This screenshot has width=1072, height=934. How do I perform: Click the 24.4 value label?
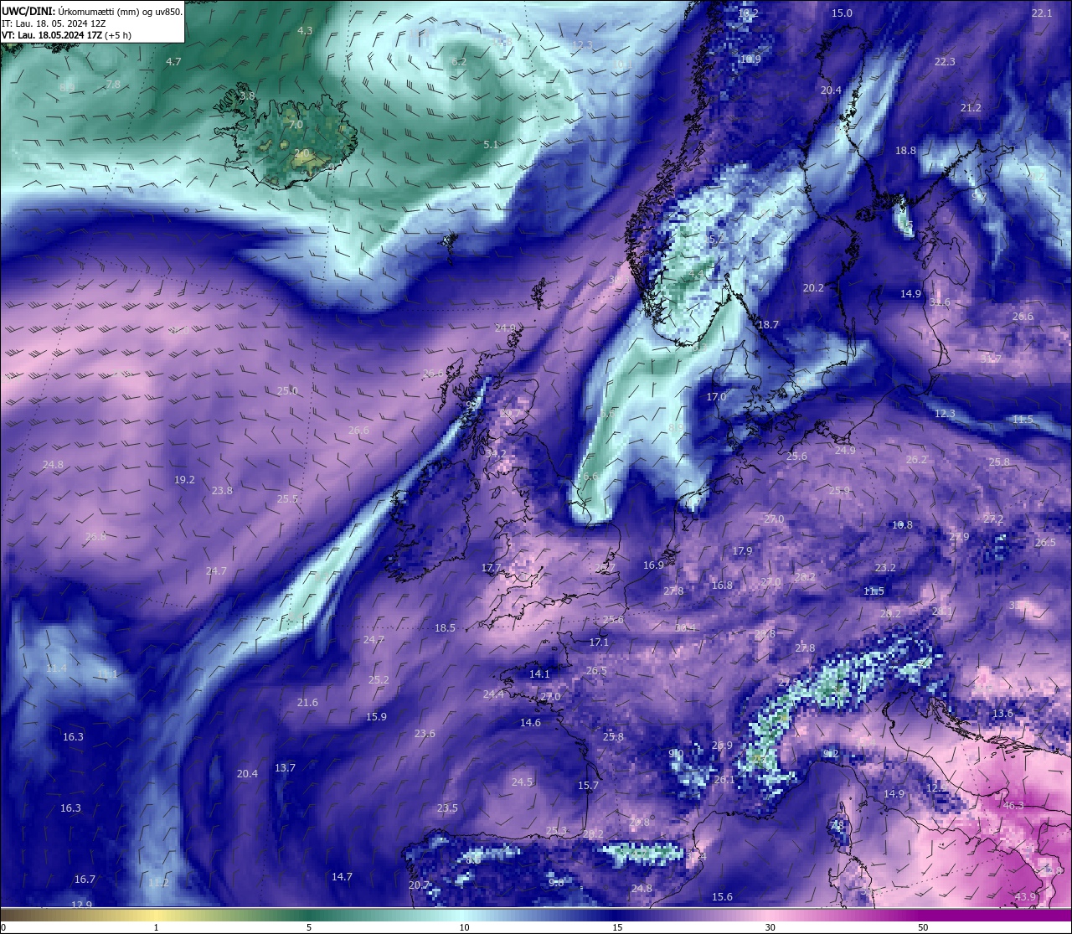[493, 694]
